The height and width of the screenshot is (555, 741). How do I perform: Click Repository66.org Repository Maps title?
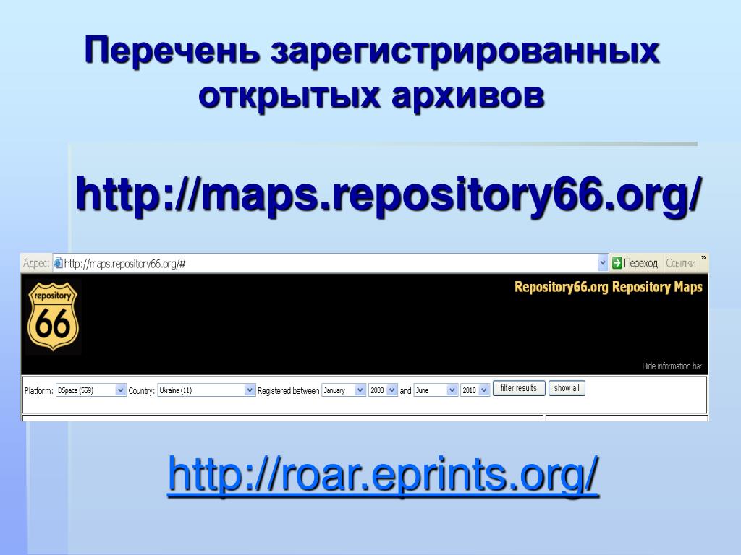coord(608,287)
